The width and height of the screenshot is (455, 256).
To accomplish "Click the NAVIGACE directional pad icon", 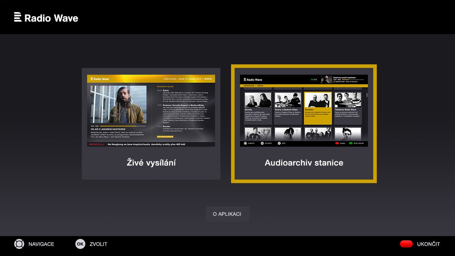I will 18,244.
